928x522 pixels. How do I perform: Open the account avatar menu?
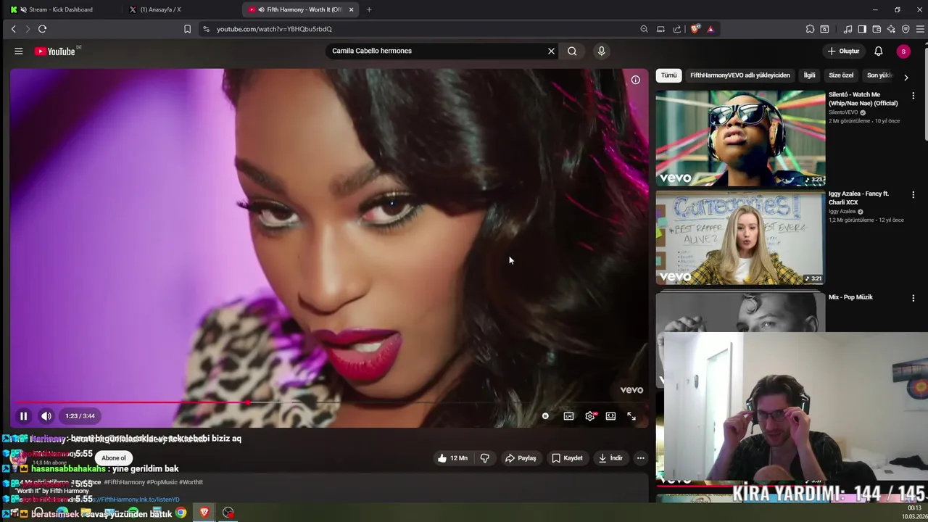click(x=903, y=51)
